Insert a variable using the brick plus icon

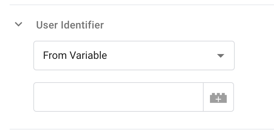[218, 98]
